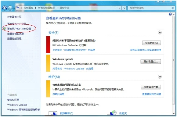Select 所有控制面板项 in the breadcrumb

[x=46, y=8]
